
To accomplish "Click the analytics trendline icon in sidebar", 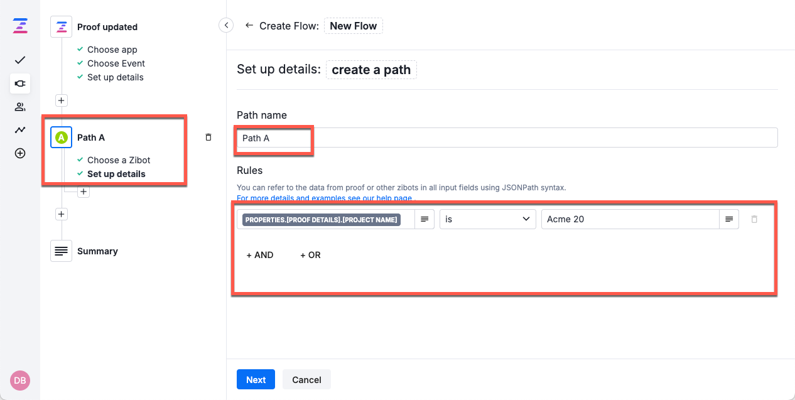I will pyautogui.click(x=19, y=129).
